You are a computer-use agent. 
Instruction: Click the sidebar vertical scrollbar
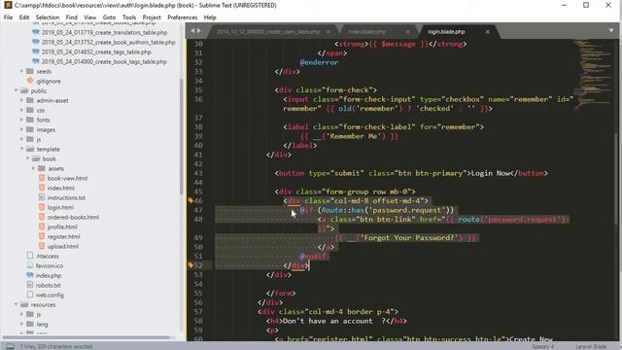(x=182, y=135)
